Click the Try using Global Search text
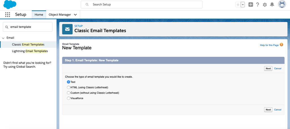Image resolution: width=290 pixels, height=129 pixels. tap(20, 67)
